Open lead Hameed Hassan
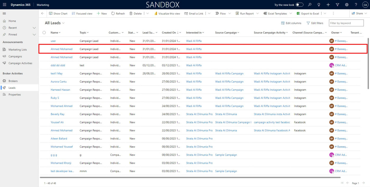Image resolution: width=370 pixels, height=187 pixels. 60,90
